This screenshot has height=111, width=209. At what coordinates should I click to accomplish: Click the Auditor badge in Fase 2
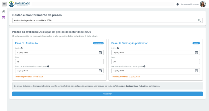pyautogui.click(x=196, y=43)
